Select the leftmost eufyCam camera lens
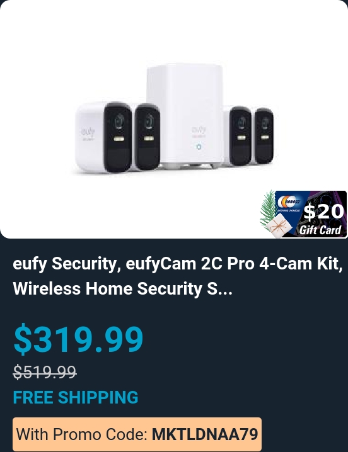 pos(119,122)
